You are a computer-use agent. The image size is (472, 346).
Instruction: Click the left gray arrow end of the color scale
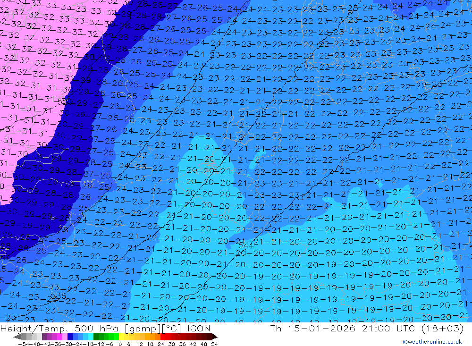pos(17,337)
